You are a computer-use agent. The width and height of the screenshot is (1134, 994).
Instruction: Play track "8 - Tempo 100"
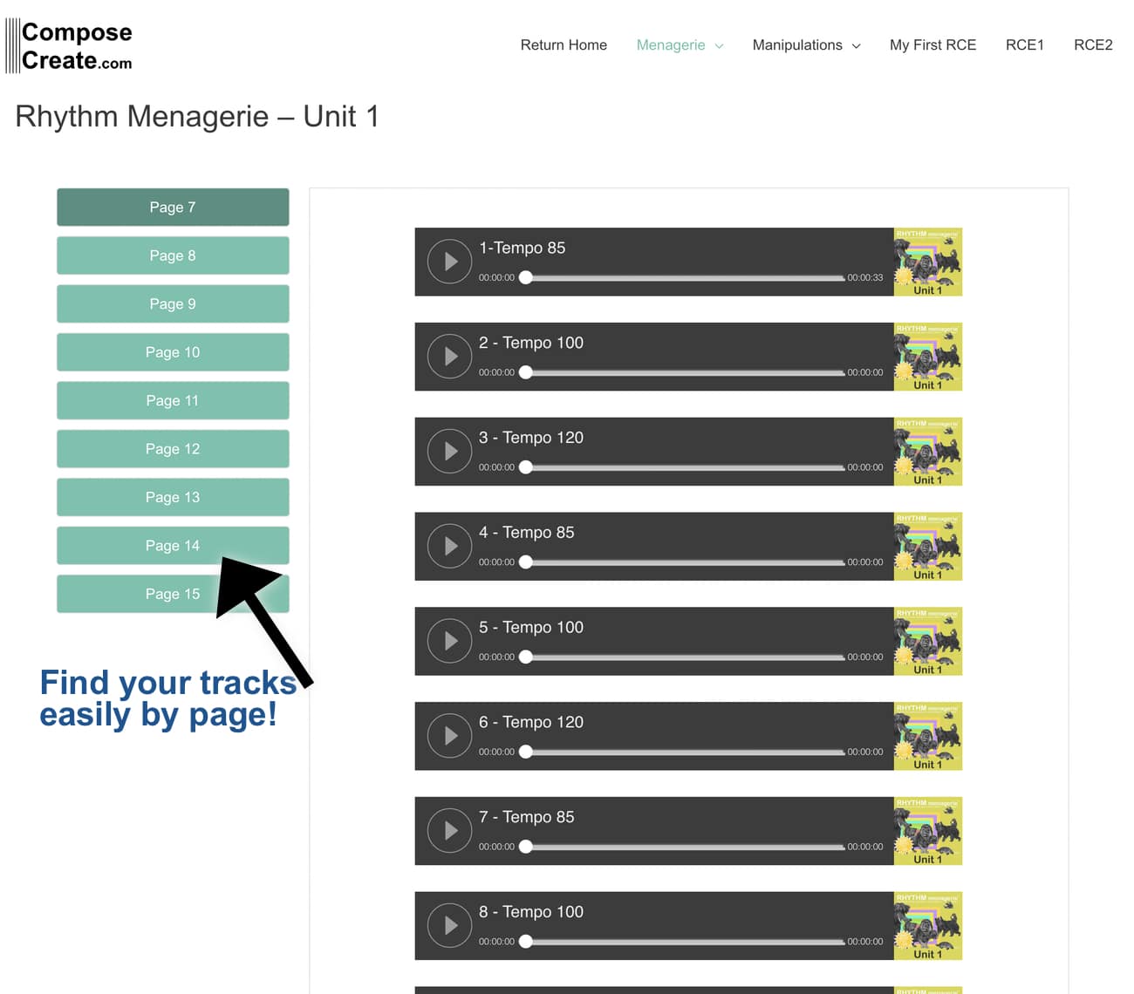(x=449, y=925)
